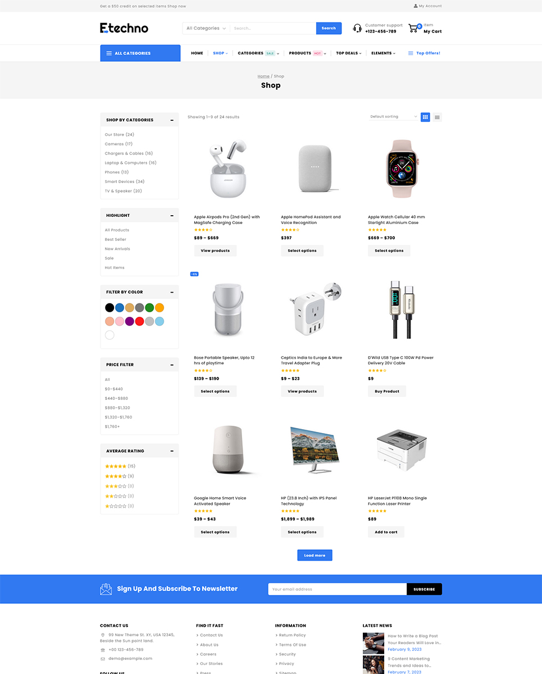Add HP LaserJet printer to cart
The image size is (542, 674).
click(x=386, y=532)
